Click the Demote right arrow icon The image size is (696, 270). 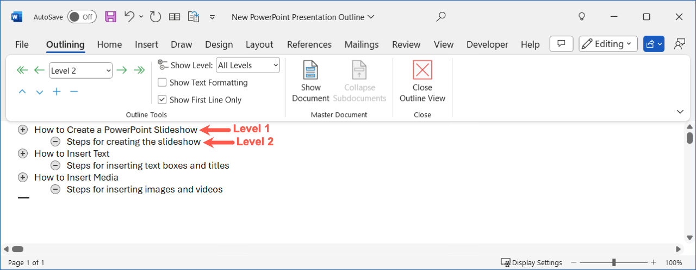(x=122, y=70)
